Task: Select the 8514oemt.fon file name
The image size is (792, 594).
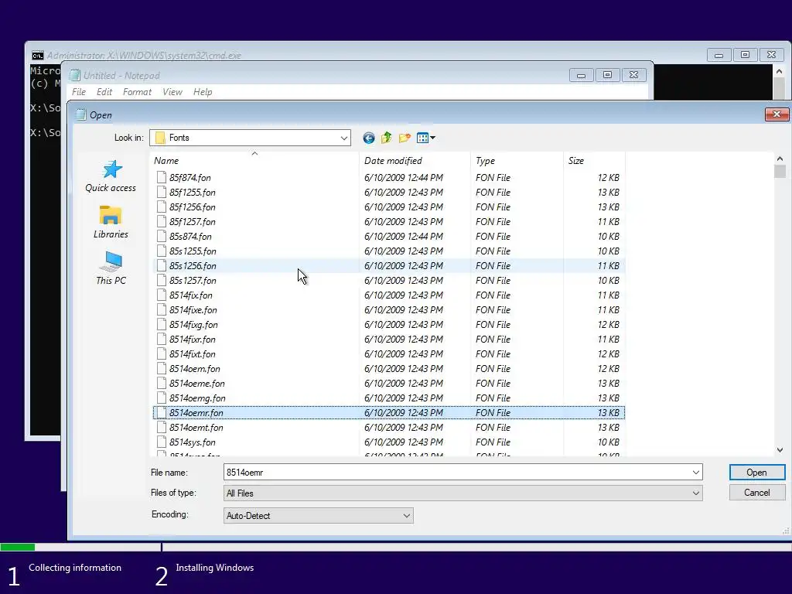Action: pyautogui.click(x=196, y=427)
